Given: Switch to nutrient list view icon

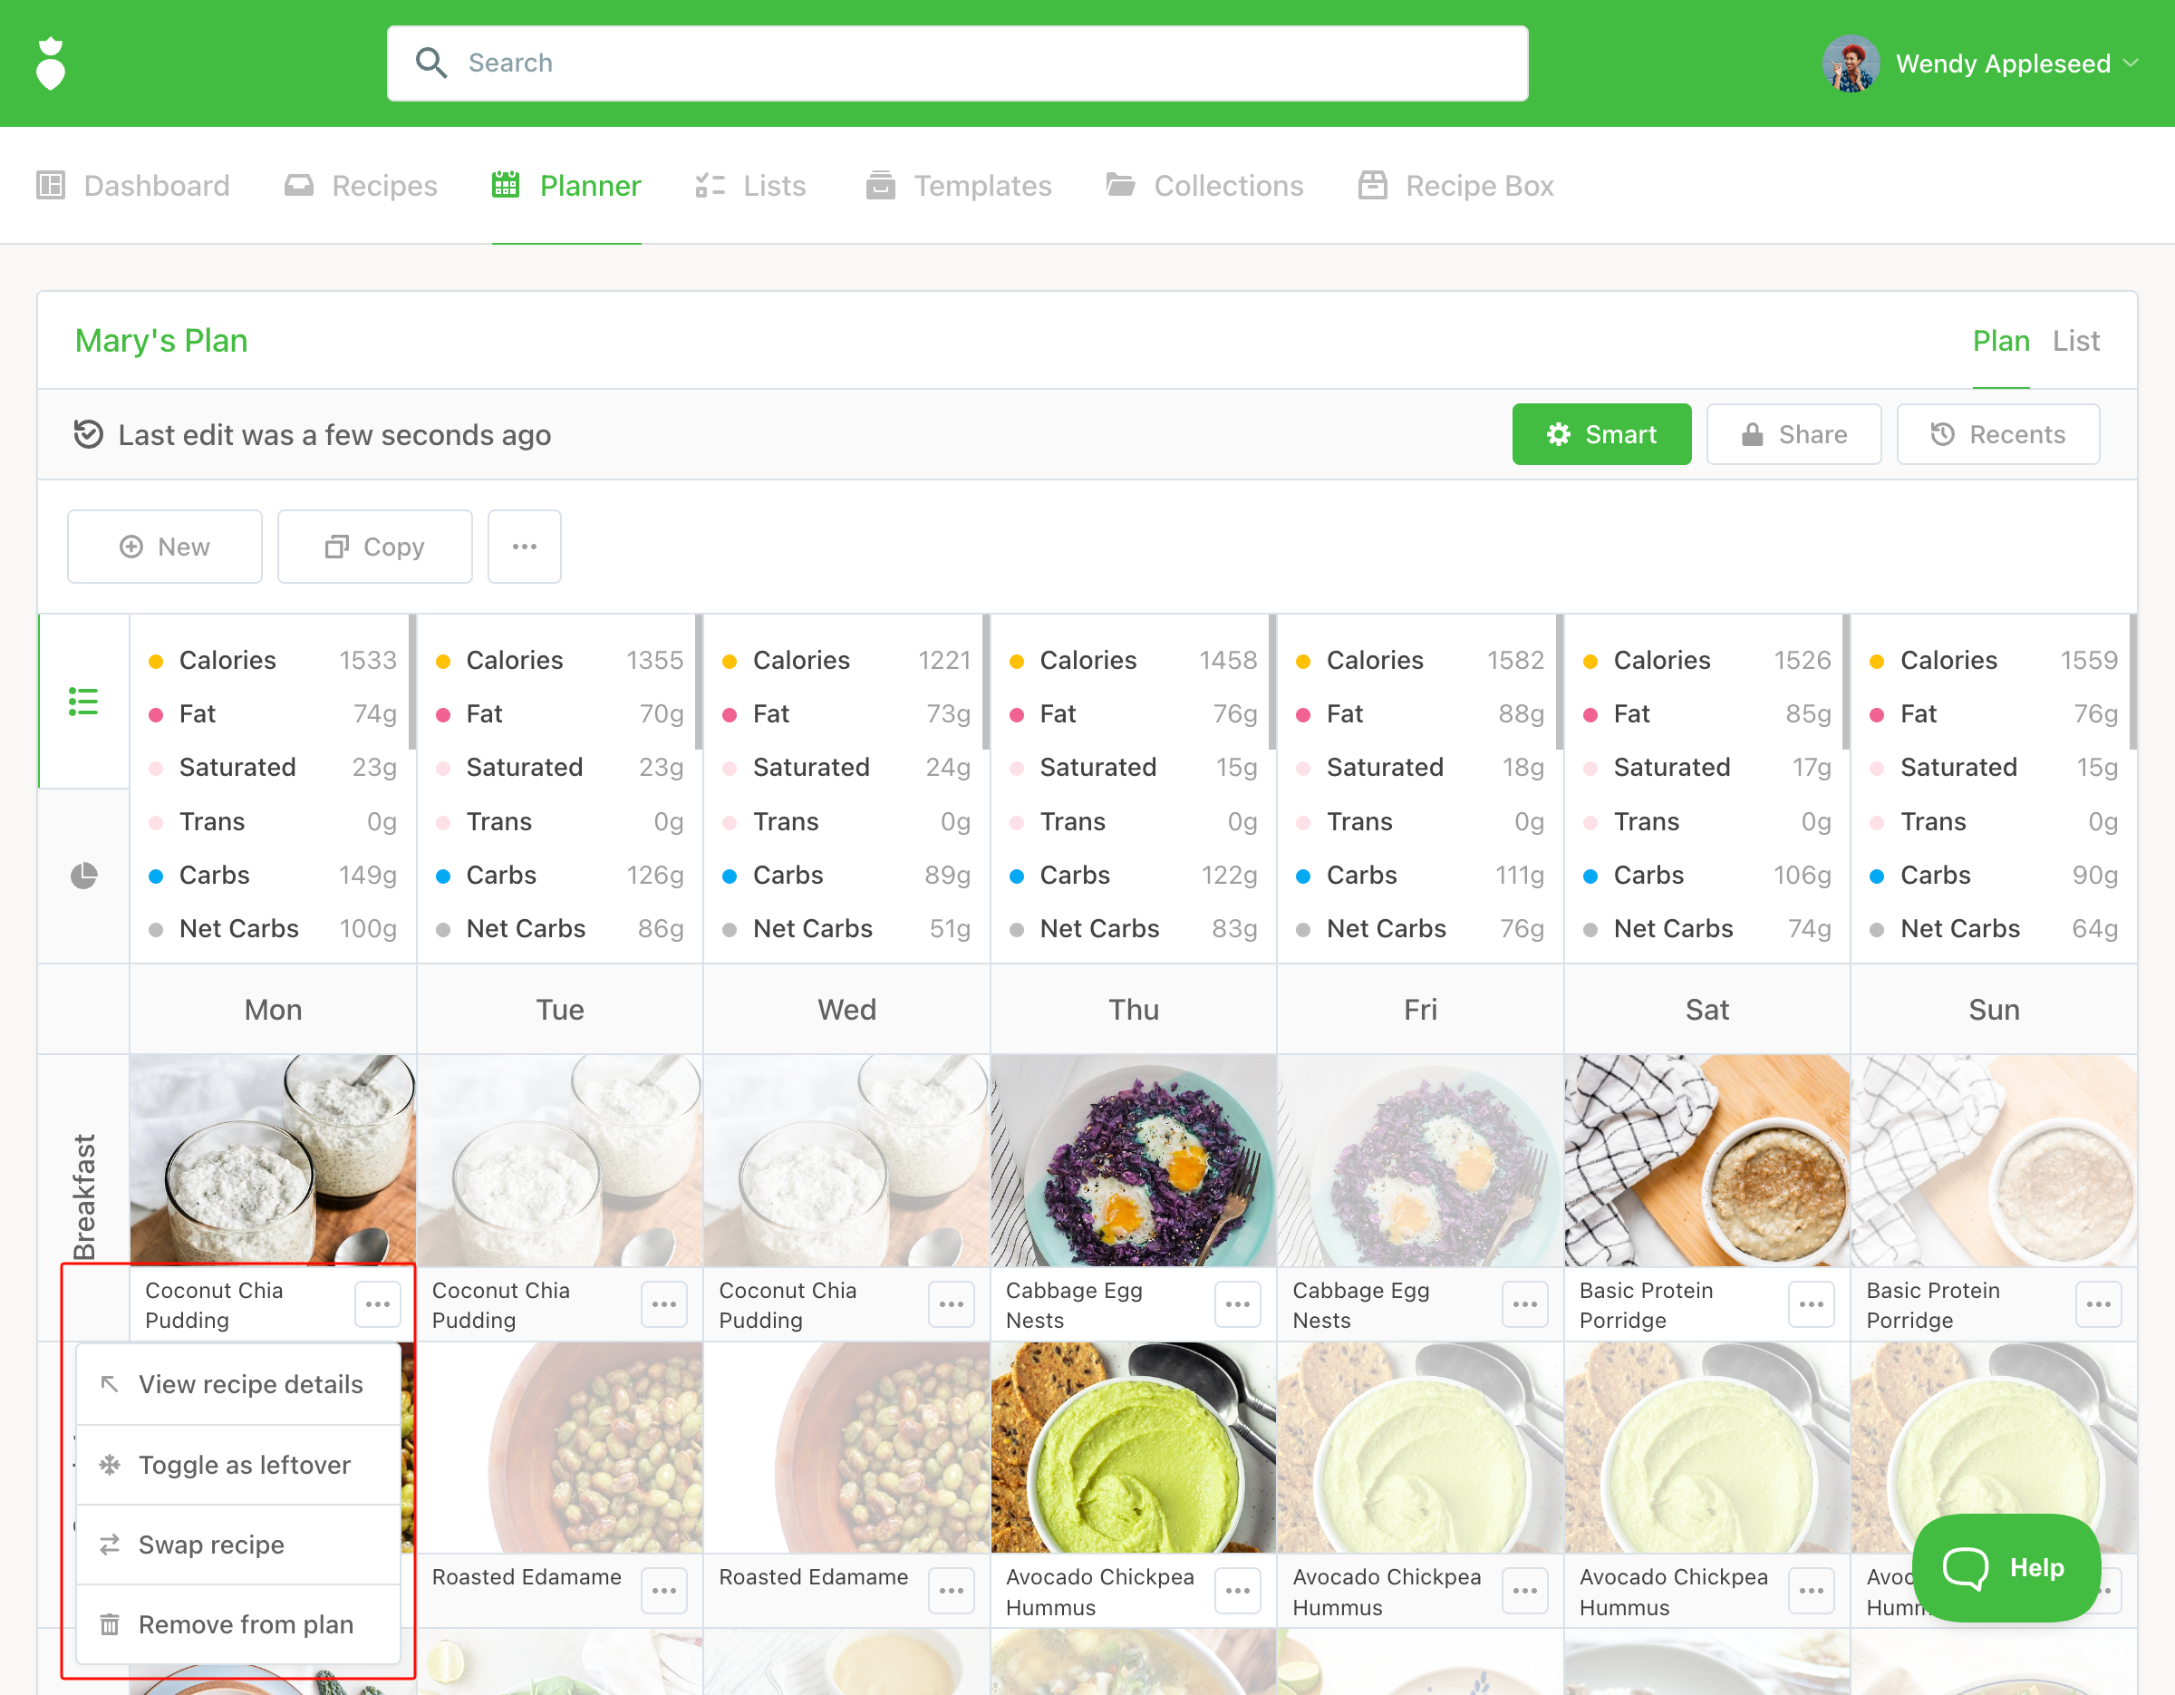Looking at the screenshot, I should point(83,701).
